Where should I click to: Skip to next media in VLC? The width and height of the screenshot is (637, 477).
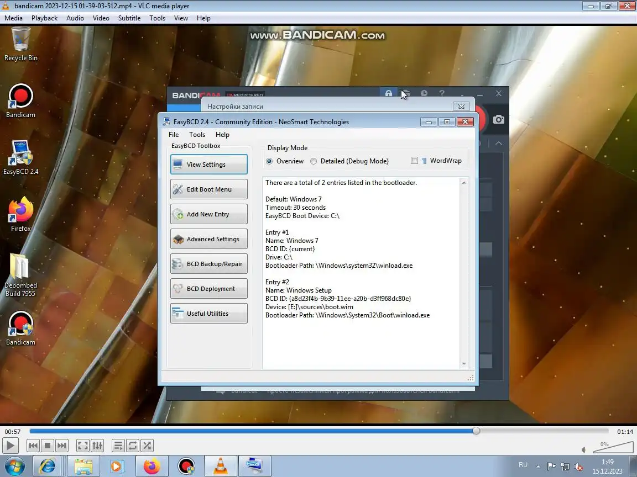[x=62, y=446]
